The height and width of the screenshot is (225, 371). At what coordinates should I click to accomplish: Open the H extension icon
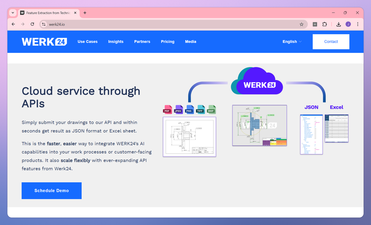tap(315, 24)
